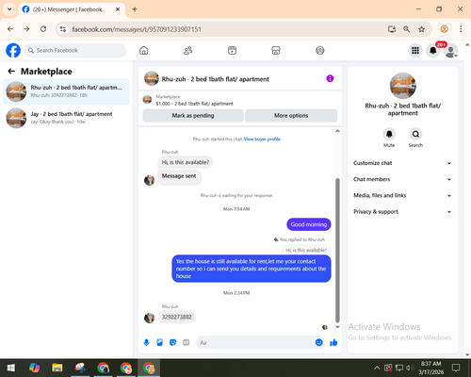471x377 pixels.
Task: Open the Groups icon in top navigation
Action: [x=320, y=50]
